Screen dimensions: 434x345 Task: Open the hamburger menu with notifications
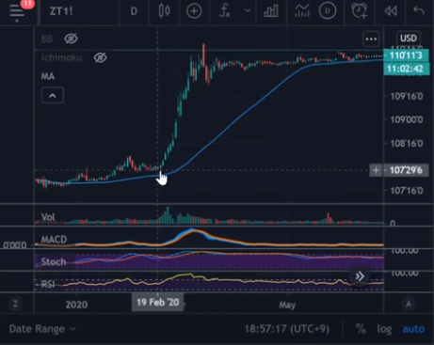click(x=17, y=11)
